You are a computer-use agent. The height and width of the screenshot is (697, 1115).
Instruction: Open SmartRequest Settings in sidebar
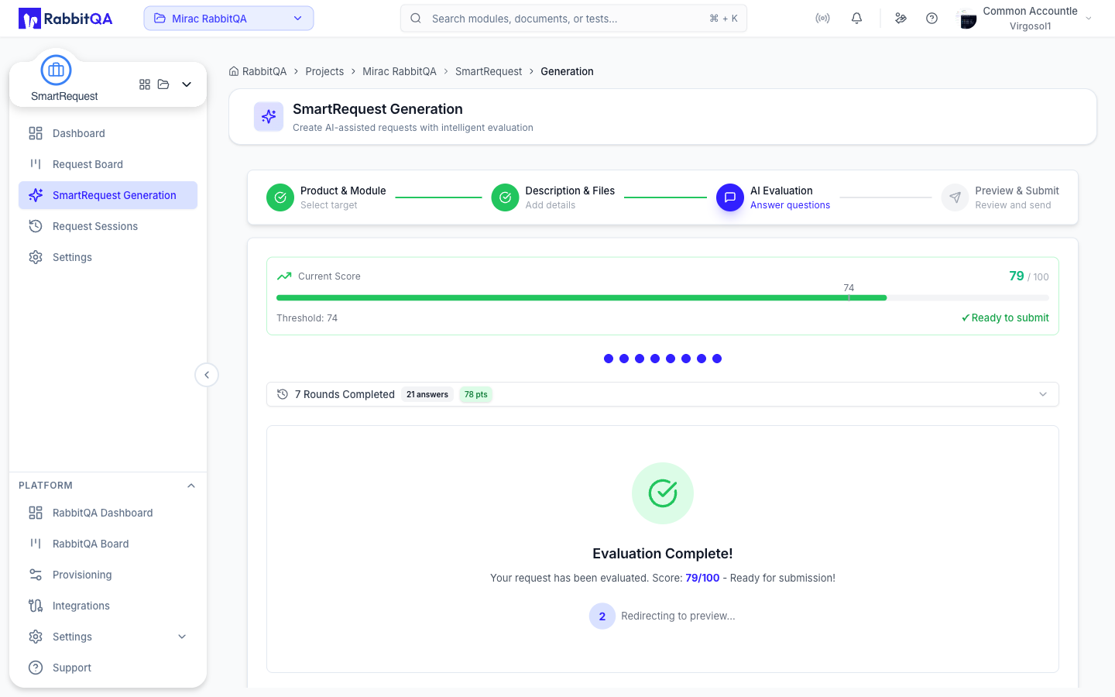108,257
